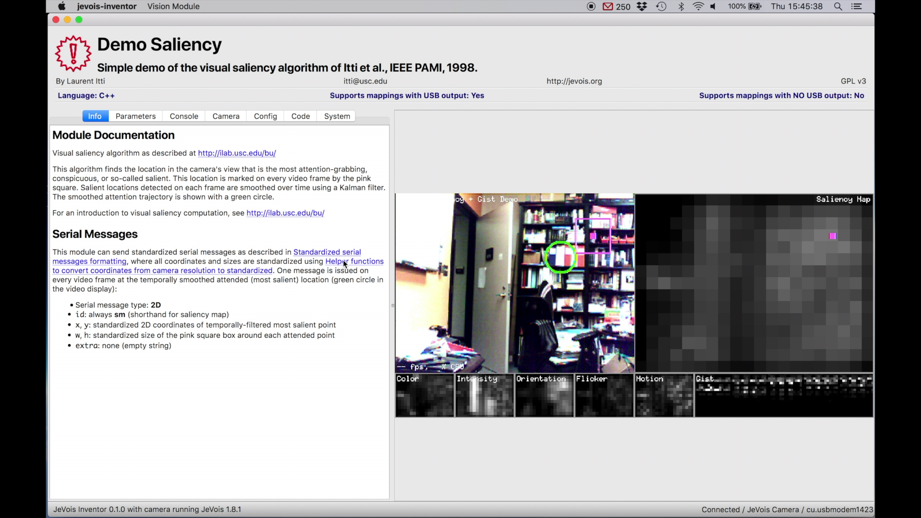Open the Time Machine menu bar icon

point(661,6)
